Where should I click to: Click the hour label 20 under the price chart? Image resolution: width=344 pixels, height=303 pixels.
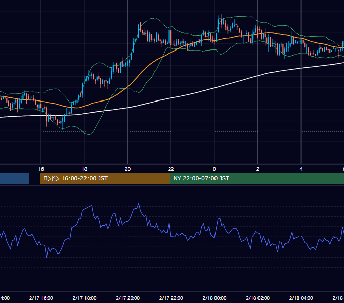pos(127,169)
